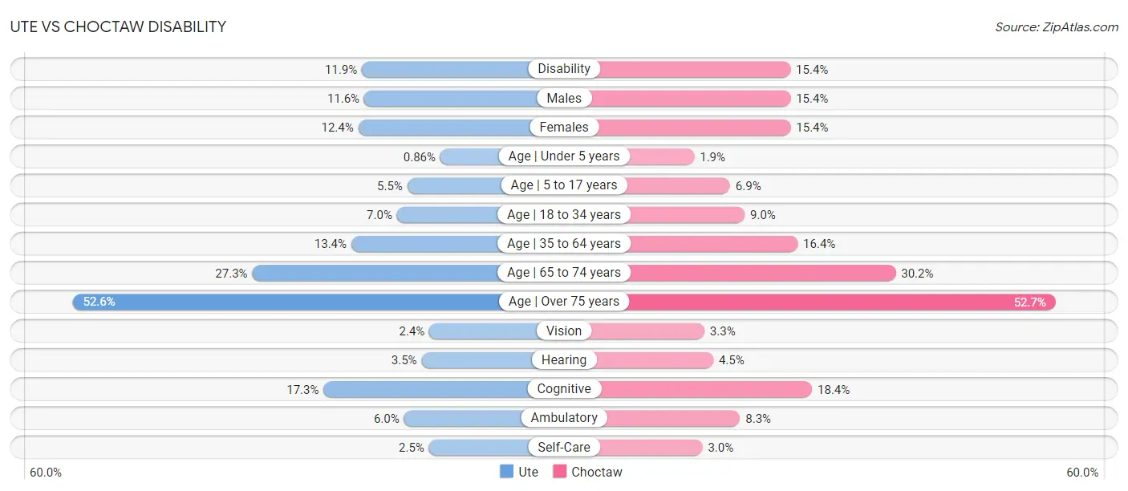Select the Ambulatory category label
The image size is (1128, 491).
click(564, 418)
